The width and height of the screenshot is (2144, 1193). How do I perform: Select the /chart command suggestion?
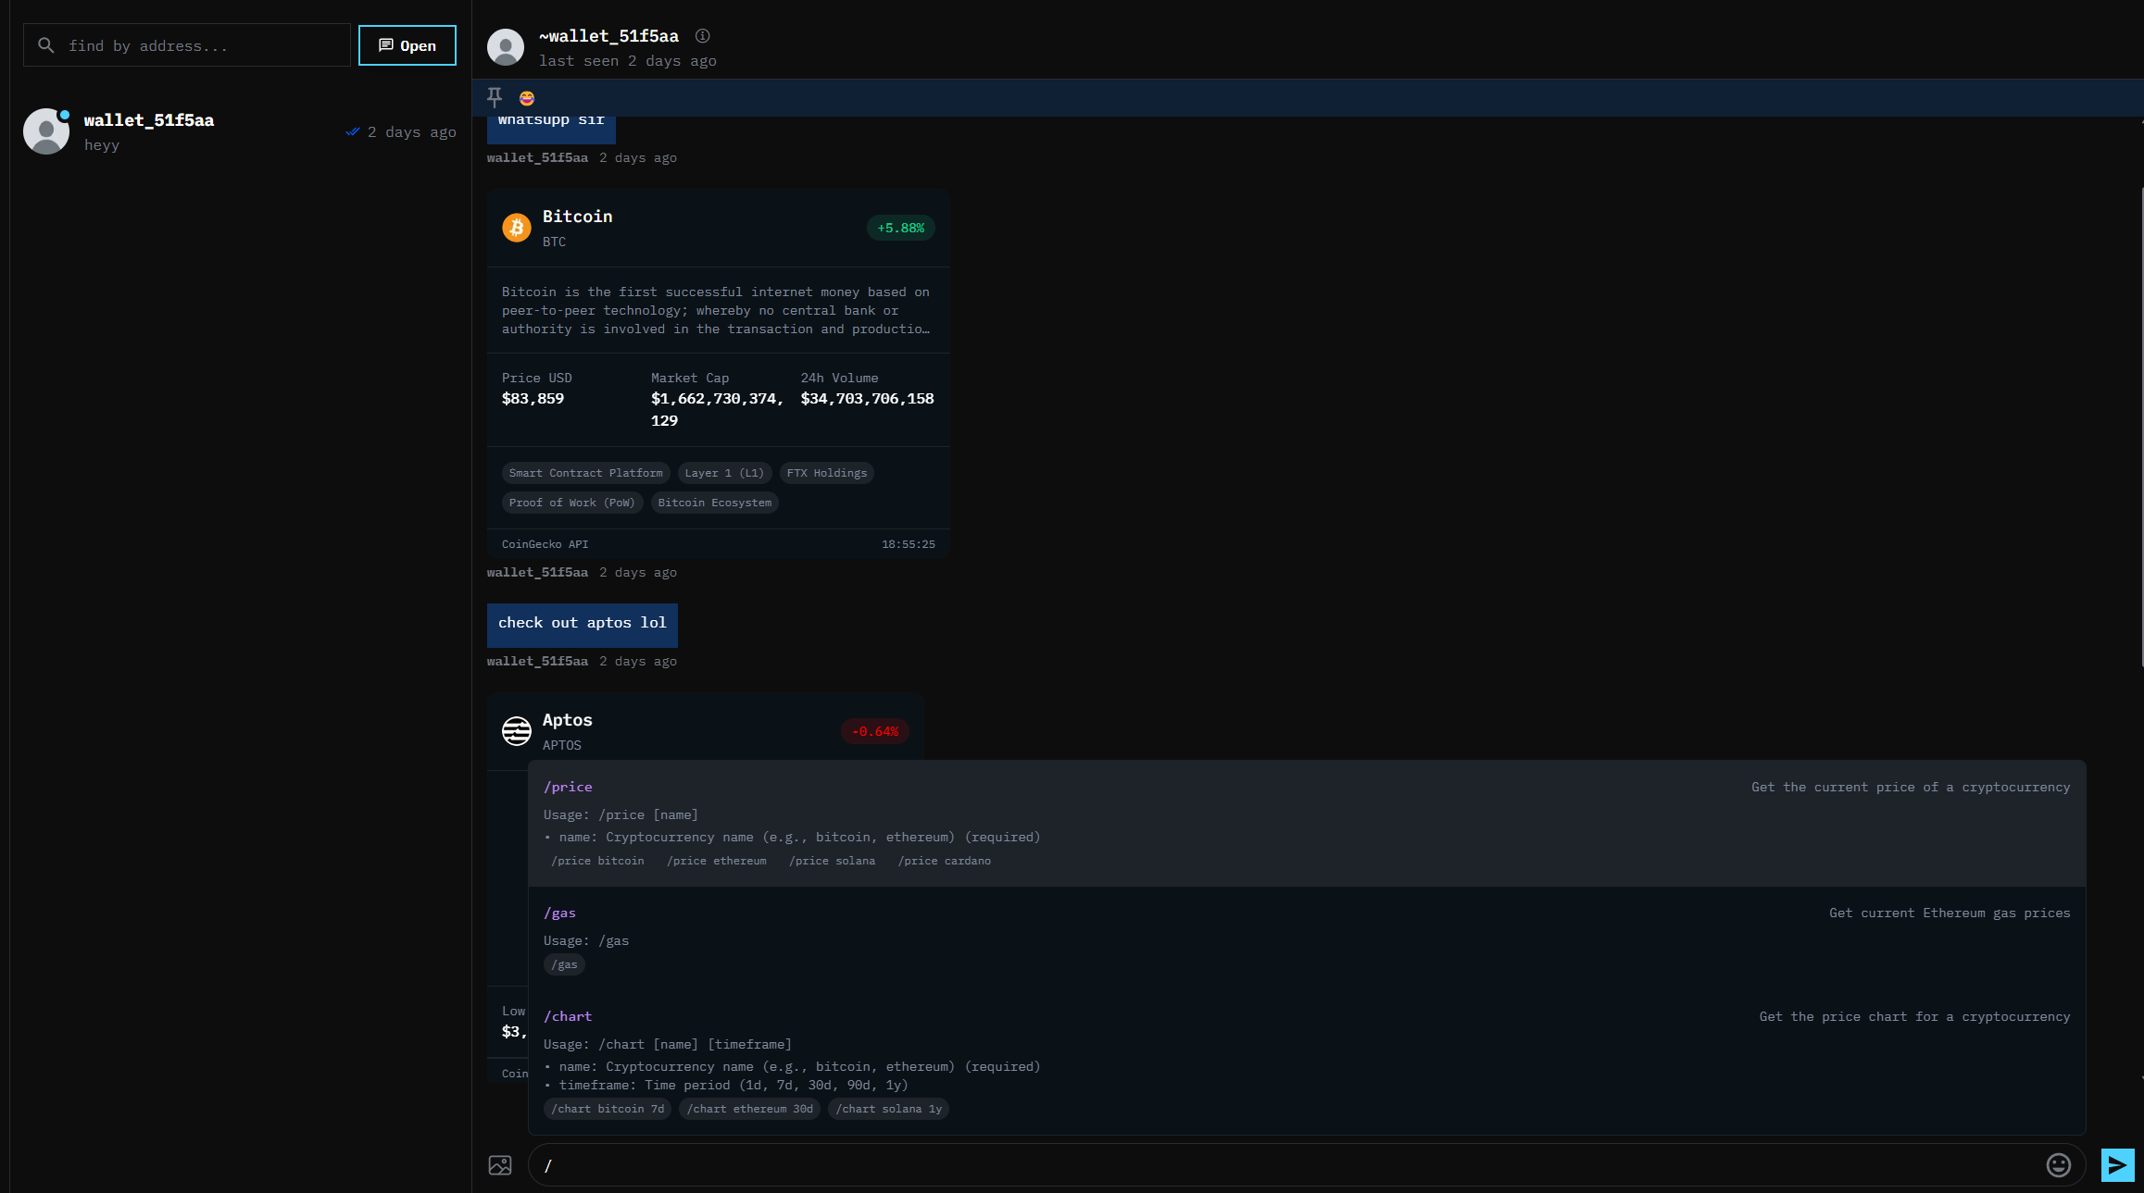coord(568,1016)
